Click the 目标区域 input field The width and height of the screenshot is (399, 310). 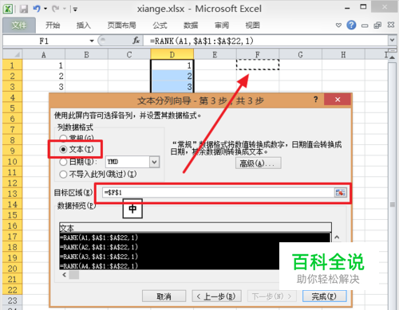pyautogui.click(x=218, y=193)
